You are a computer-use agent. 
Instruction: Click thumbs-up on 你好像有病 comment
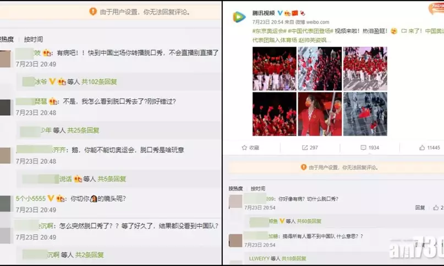436,208
